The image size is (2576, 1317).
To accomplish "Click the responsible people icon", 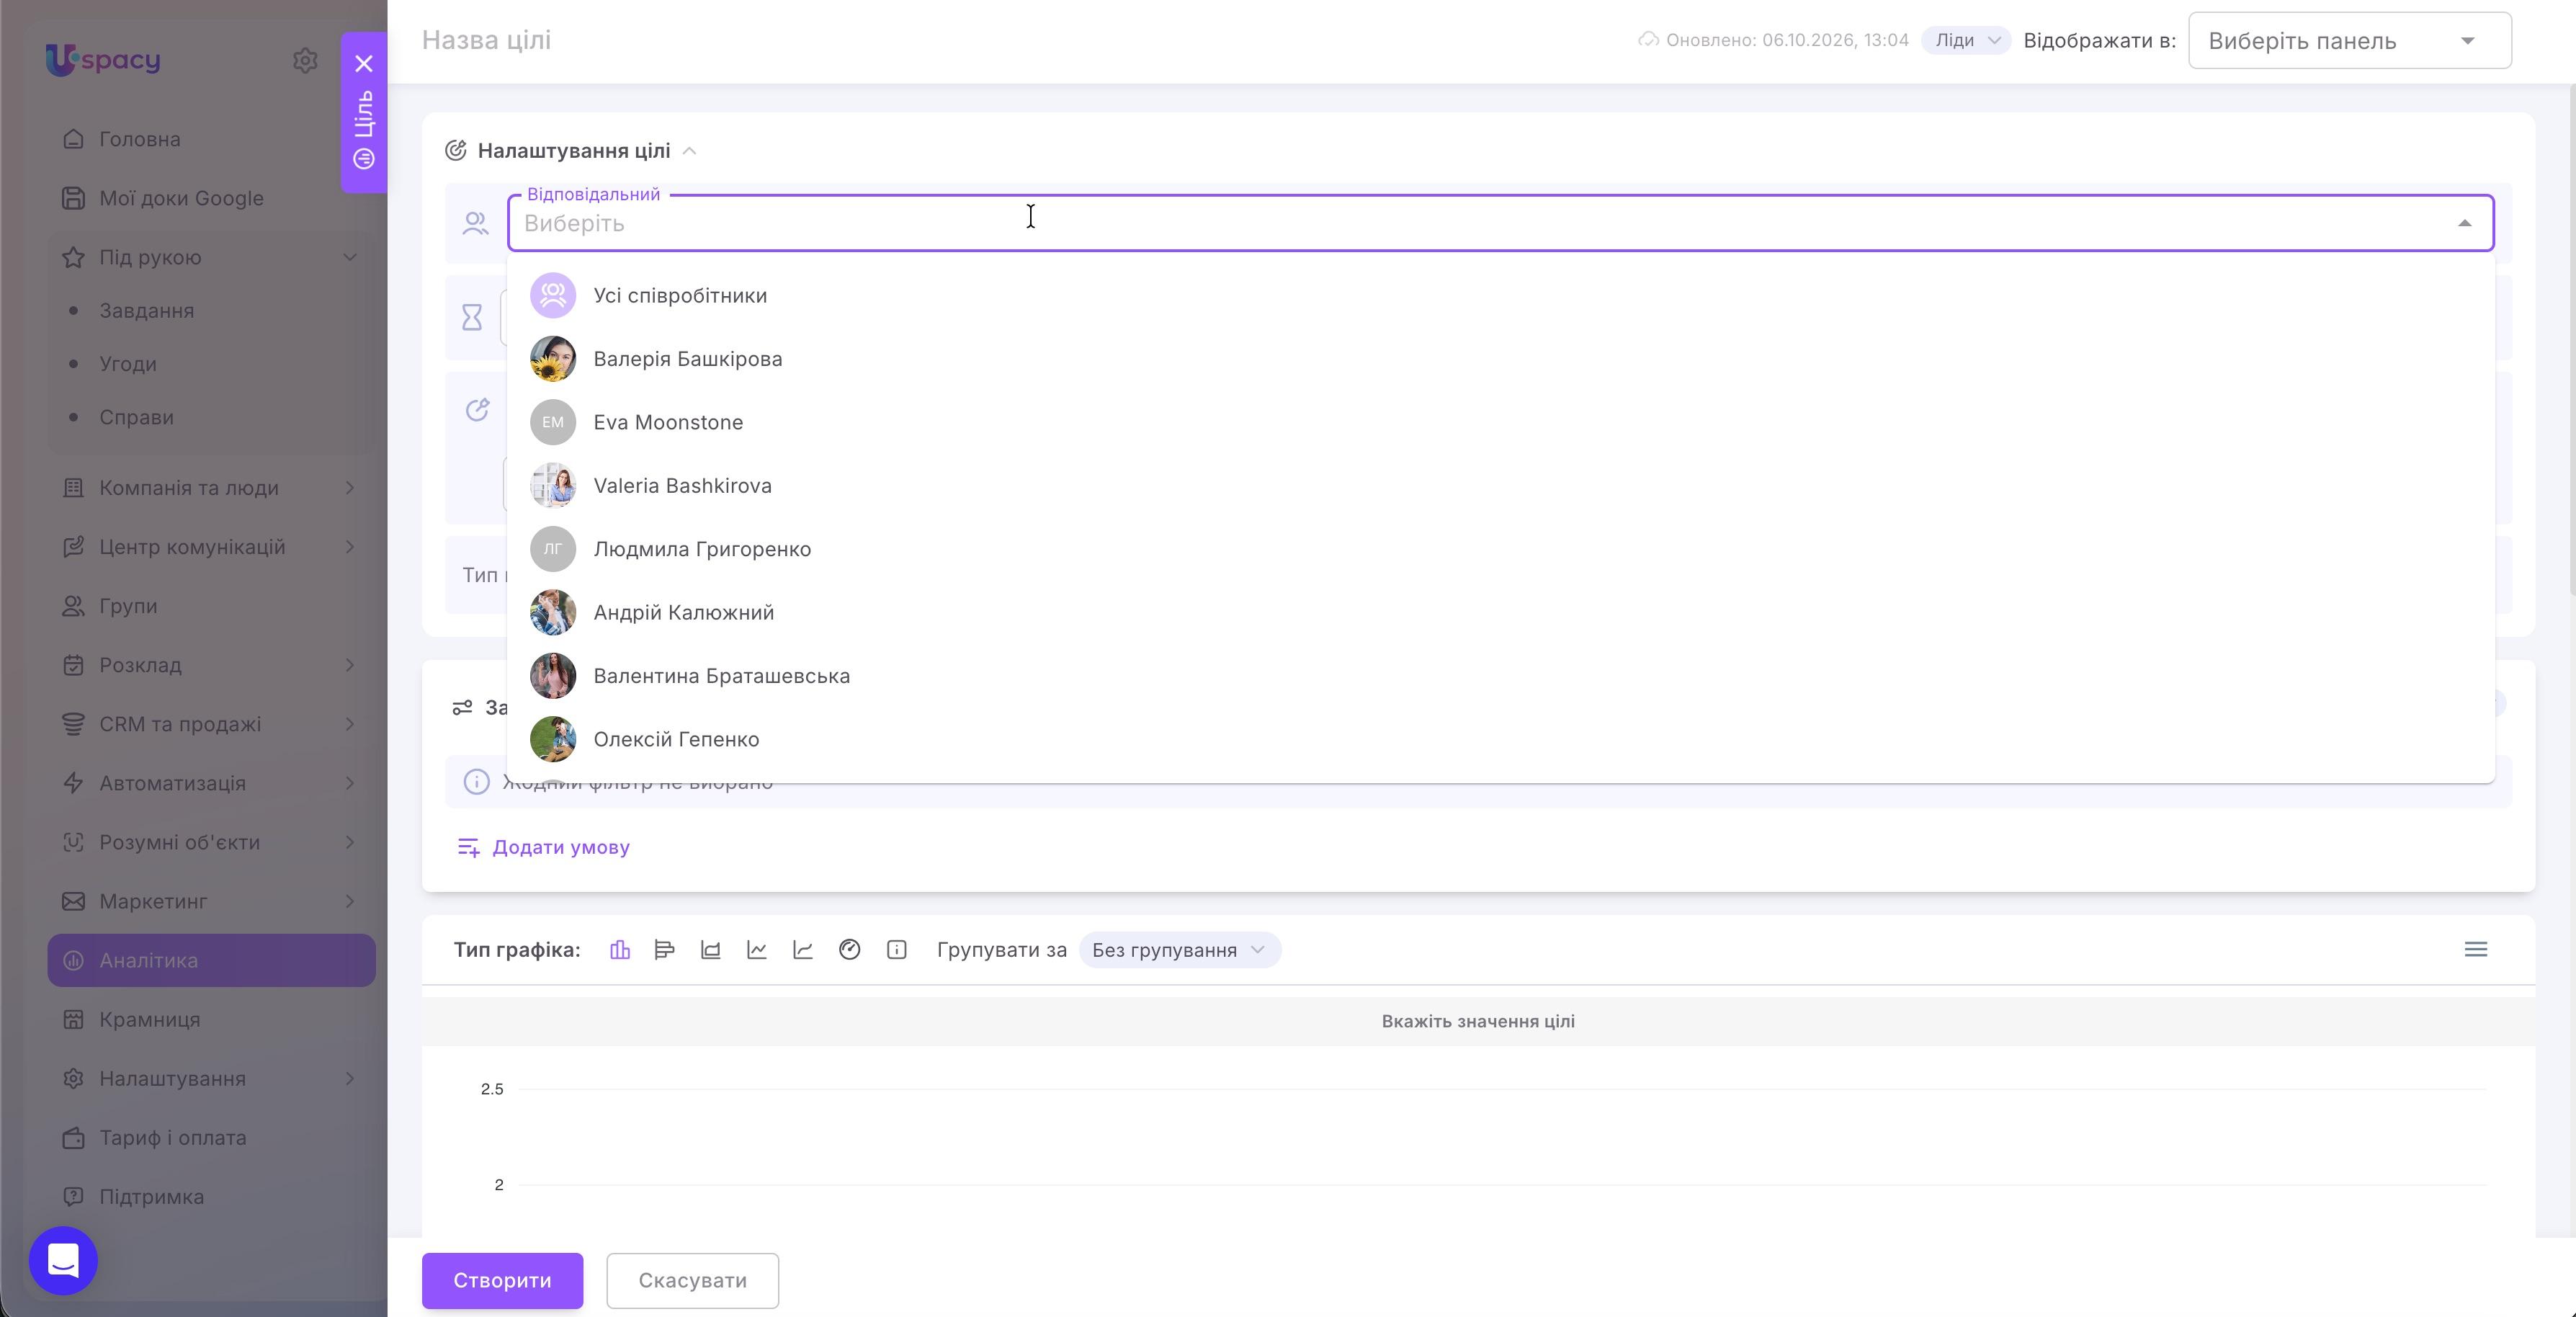I will (476, 223).
